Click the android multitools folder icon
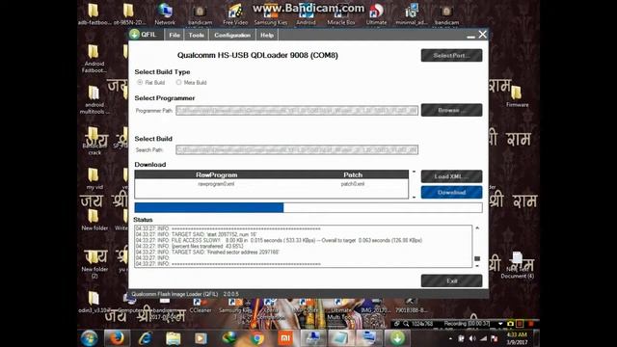 point(94,100)
